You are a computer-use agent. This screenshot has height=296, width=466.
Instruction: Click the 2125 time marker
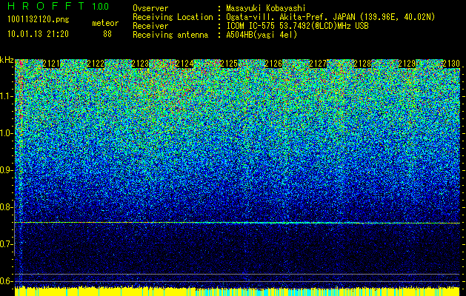coord(229,64)
